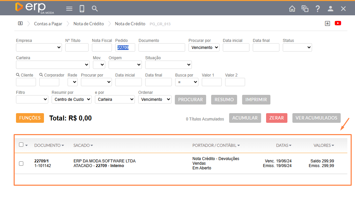Expand the Empresa dropdown
355x204 pixels.
point(39,48)
